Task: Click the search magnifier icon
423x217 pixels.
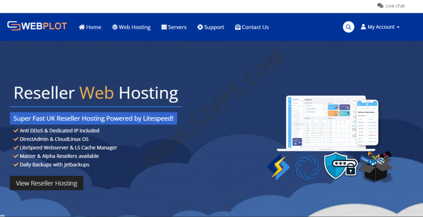Action: 348,27
